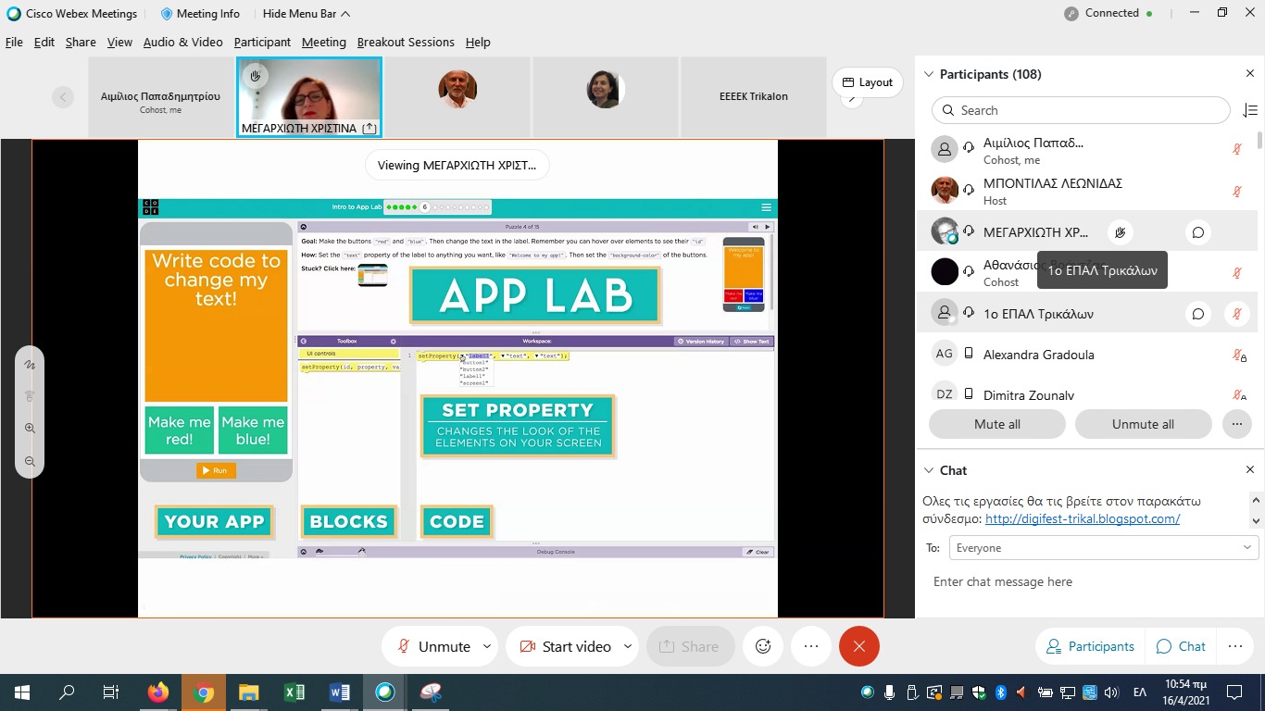Open more options next to Unmute all

point(1237,424)
